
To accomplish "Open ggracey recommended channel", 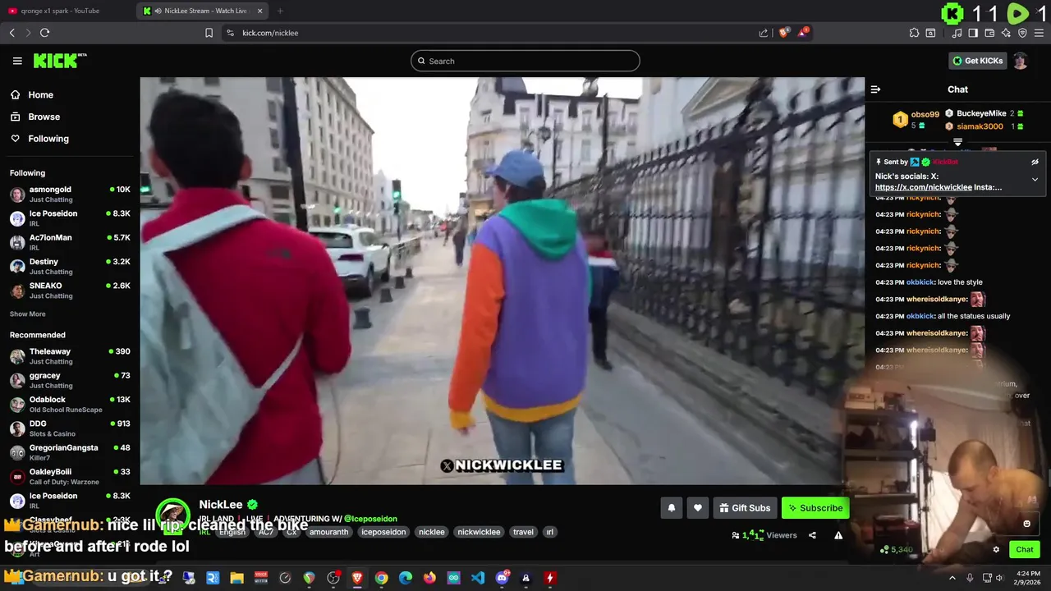I will pos(70,380).
